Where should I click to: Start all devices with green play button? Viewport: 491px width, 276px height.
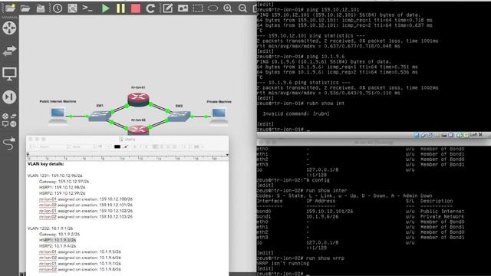[x=106, y=8]
